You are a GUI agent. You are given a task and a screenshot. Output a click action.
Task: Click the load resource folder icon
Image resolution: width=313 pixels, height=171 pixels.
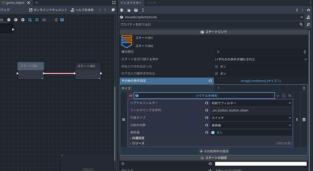point(129,10)
